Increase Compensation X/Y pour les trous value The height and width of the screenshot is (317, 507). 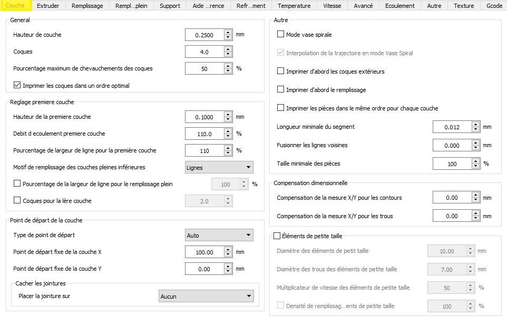pos(475,213)
